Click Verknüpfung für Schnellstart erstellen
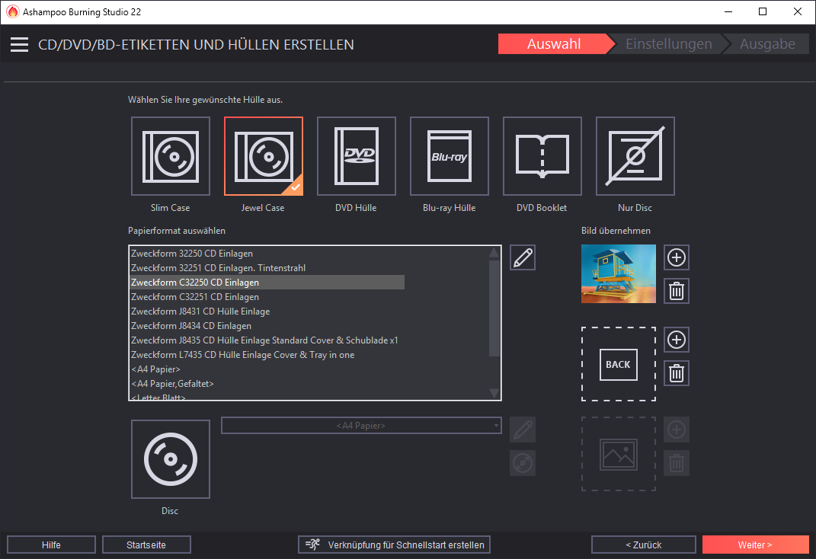816x559 pixels. (395, 545)
